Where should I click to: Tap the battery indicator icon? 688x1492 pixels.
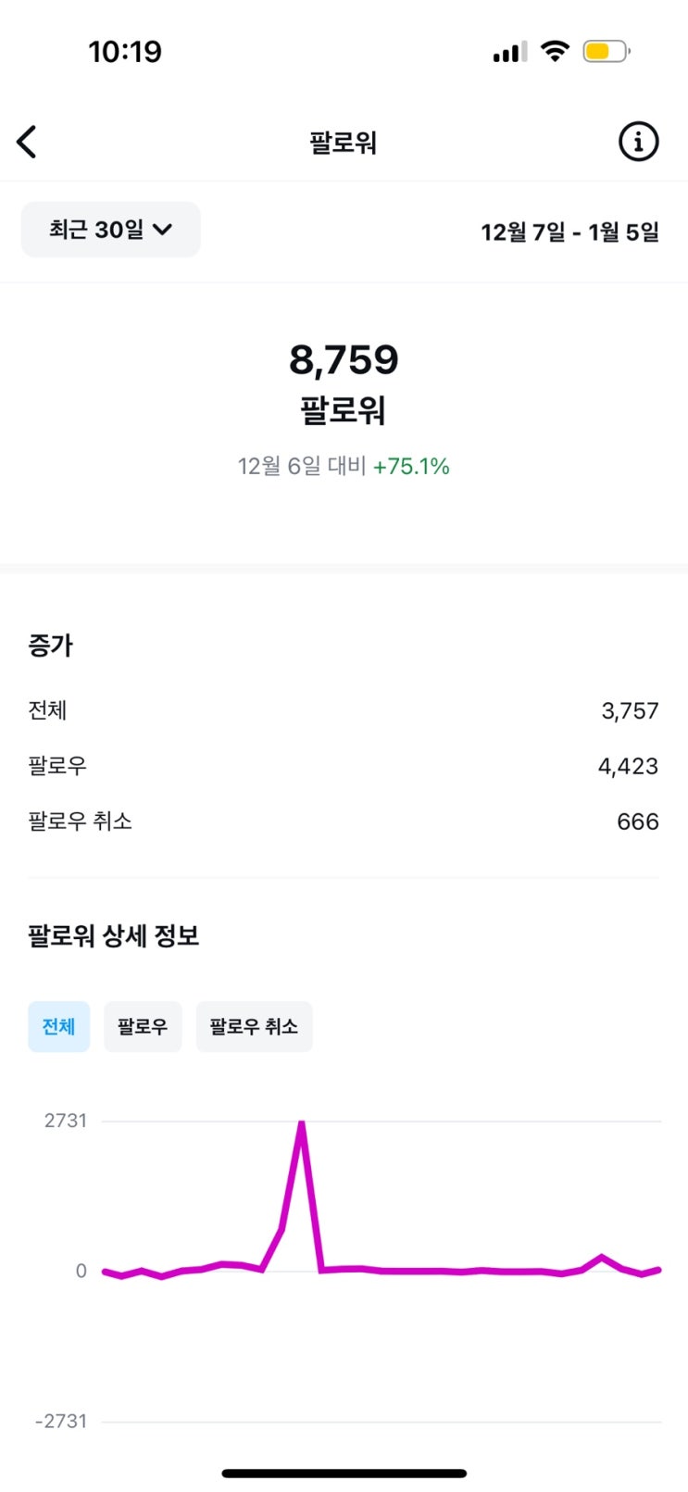606,51
